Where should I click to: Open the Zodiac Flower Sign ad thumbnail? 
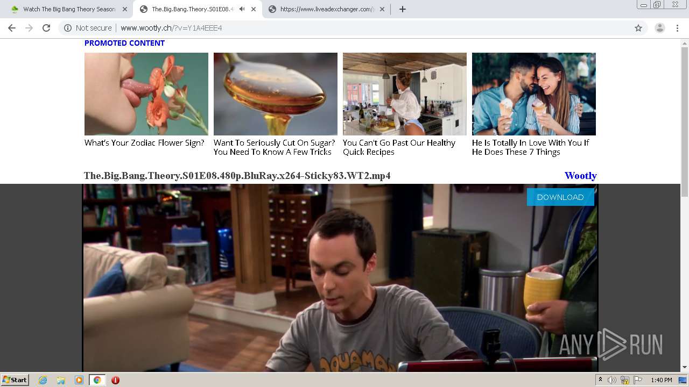click(x=146, y=94)
